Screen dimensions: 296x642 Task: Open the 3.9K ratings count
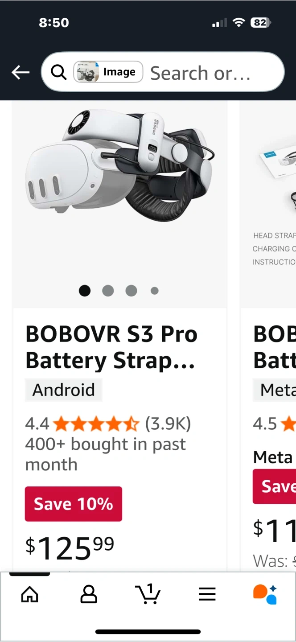point(168,424)
